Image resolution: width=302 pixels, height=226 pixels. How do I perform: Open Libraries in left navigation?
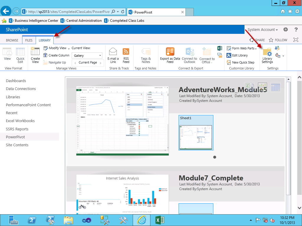click(x=13, y=97)
